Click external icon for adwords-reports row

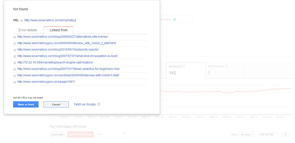click(15, 50)
